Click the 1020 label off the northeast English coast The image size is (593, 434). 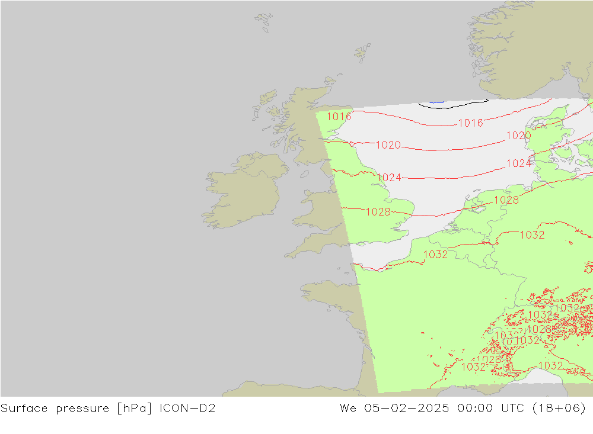tap(388, 145)
